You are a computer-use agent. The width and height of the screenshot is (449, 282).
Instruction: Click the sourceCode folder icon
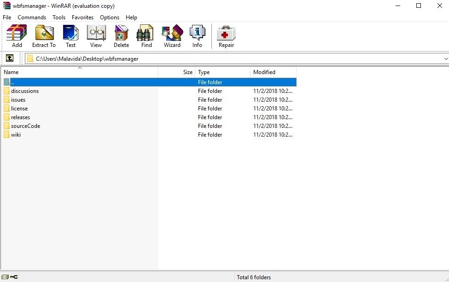coord(6,126)
